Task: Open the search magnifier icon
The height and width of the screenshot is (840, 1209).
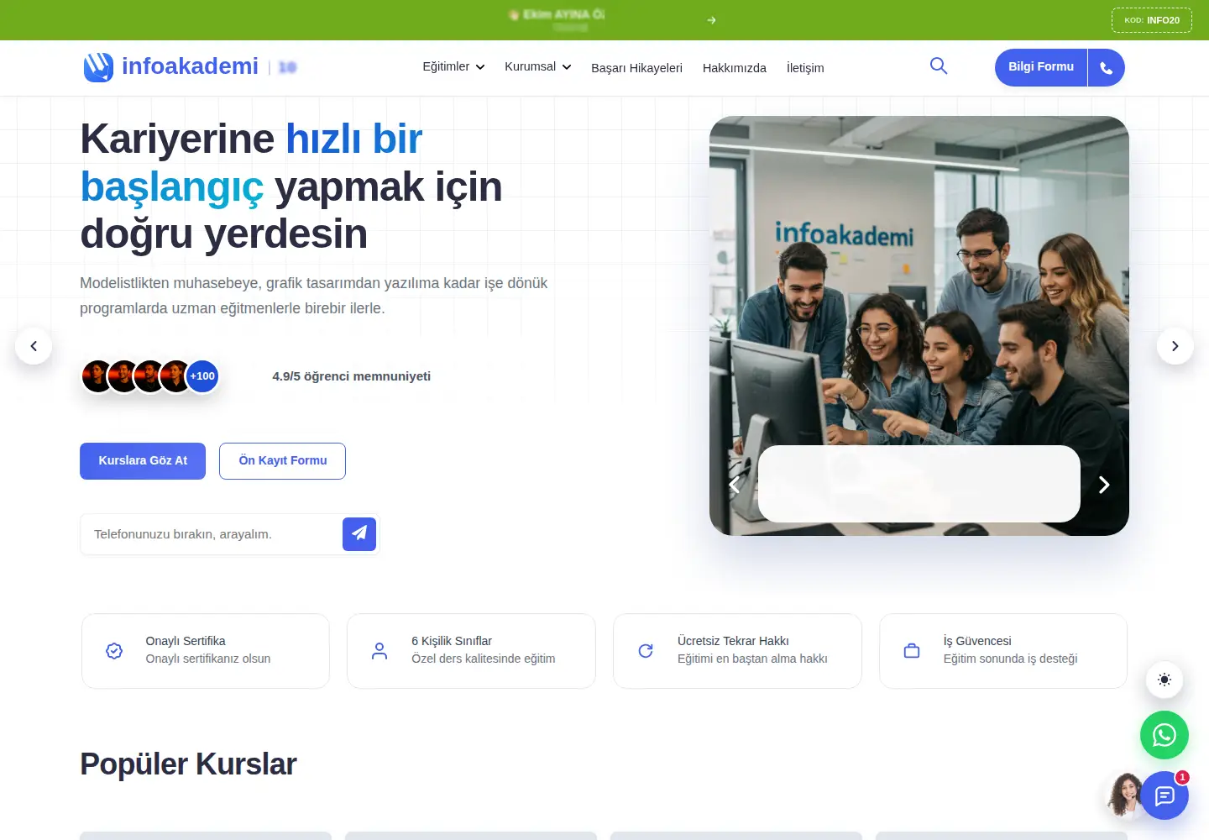Action: click(939, 66)
